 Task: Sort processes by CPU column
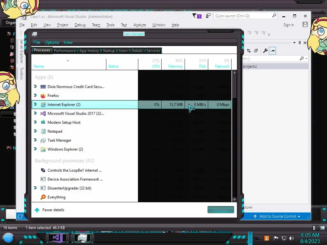tap(150, 63)
